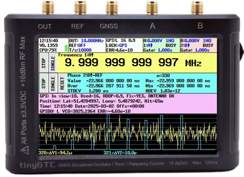Toggle the REF:OFF setting
The width and height of the screenshot is (244, 177).
(77, 45)
